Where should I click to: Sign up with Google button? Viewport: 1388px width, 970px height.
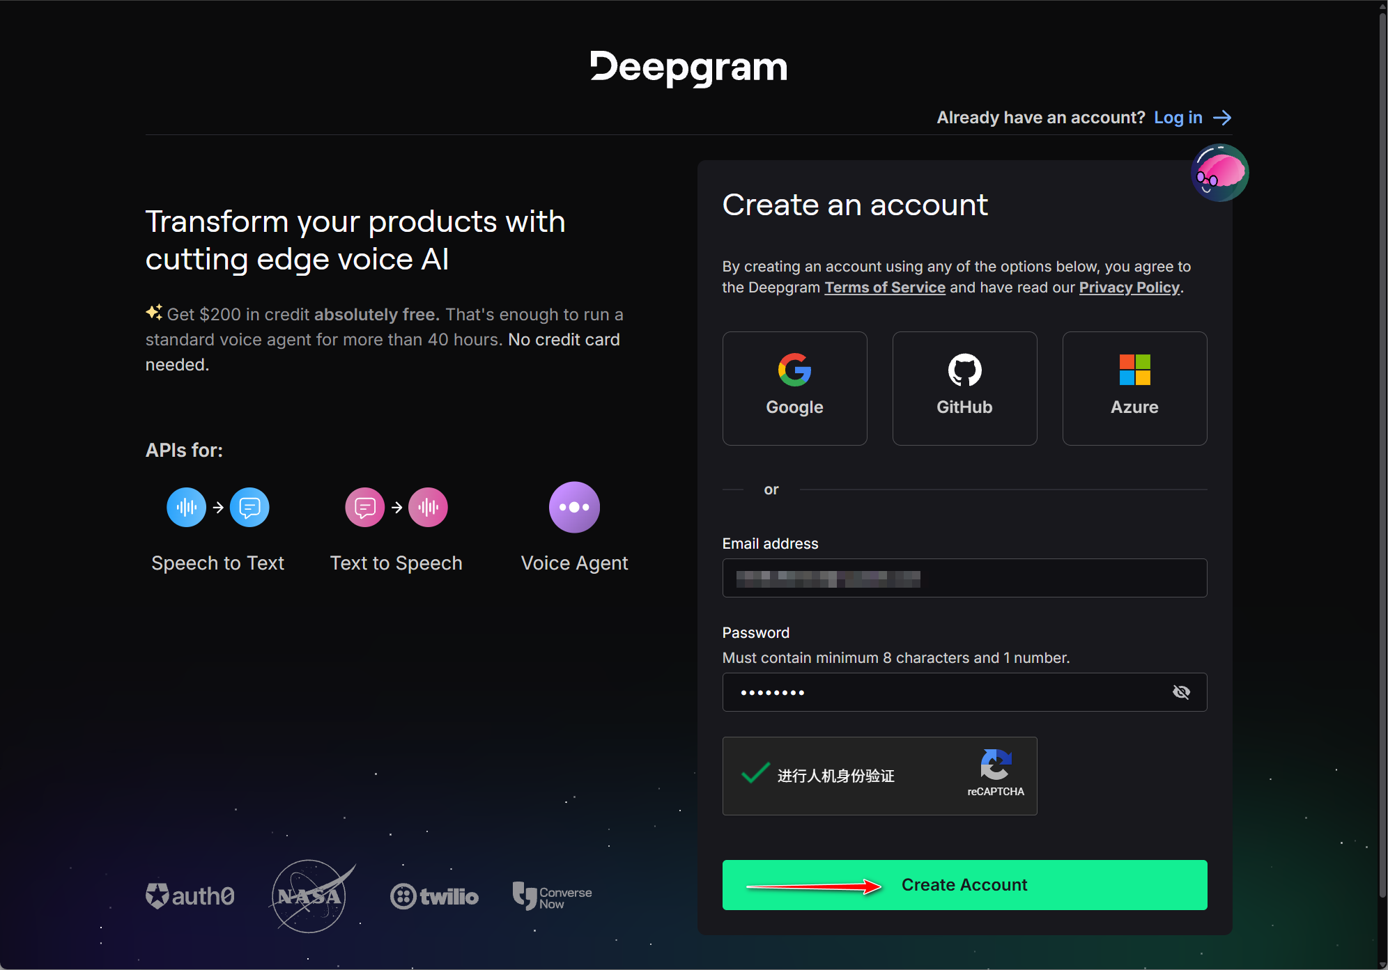pos(794,388)
